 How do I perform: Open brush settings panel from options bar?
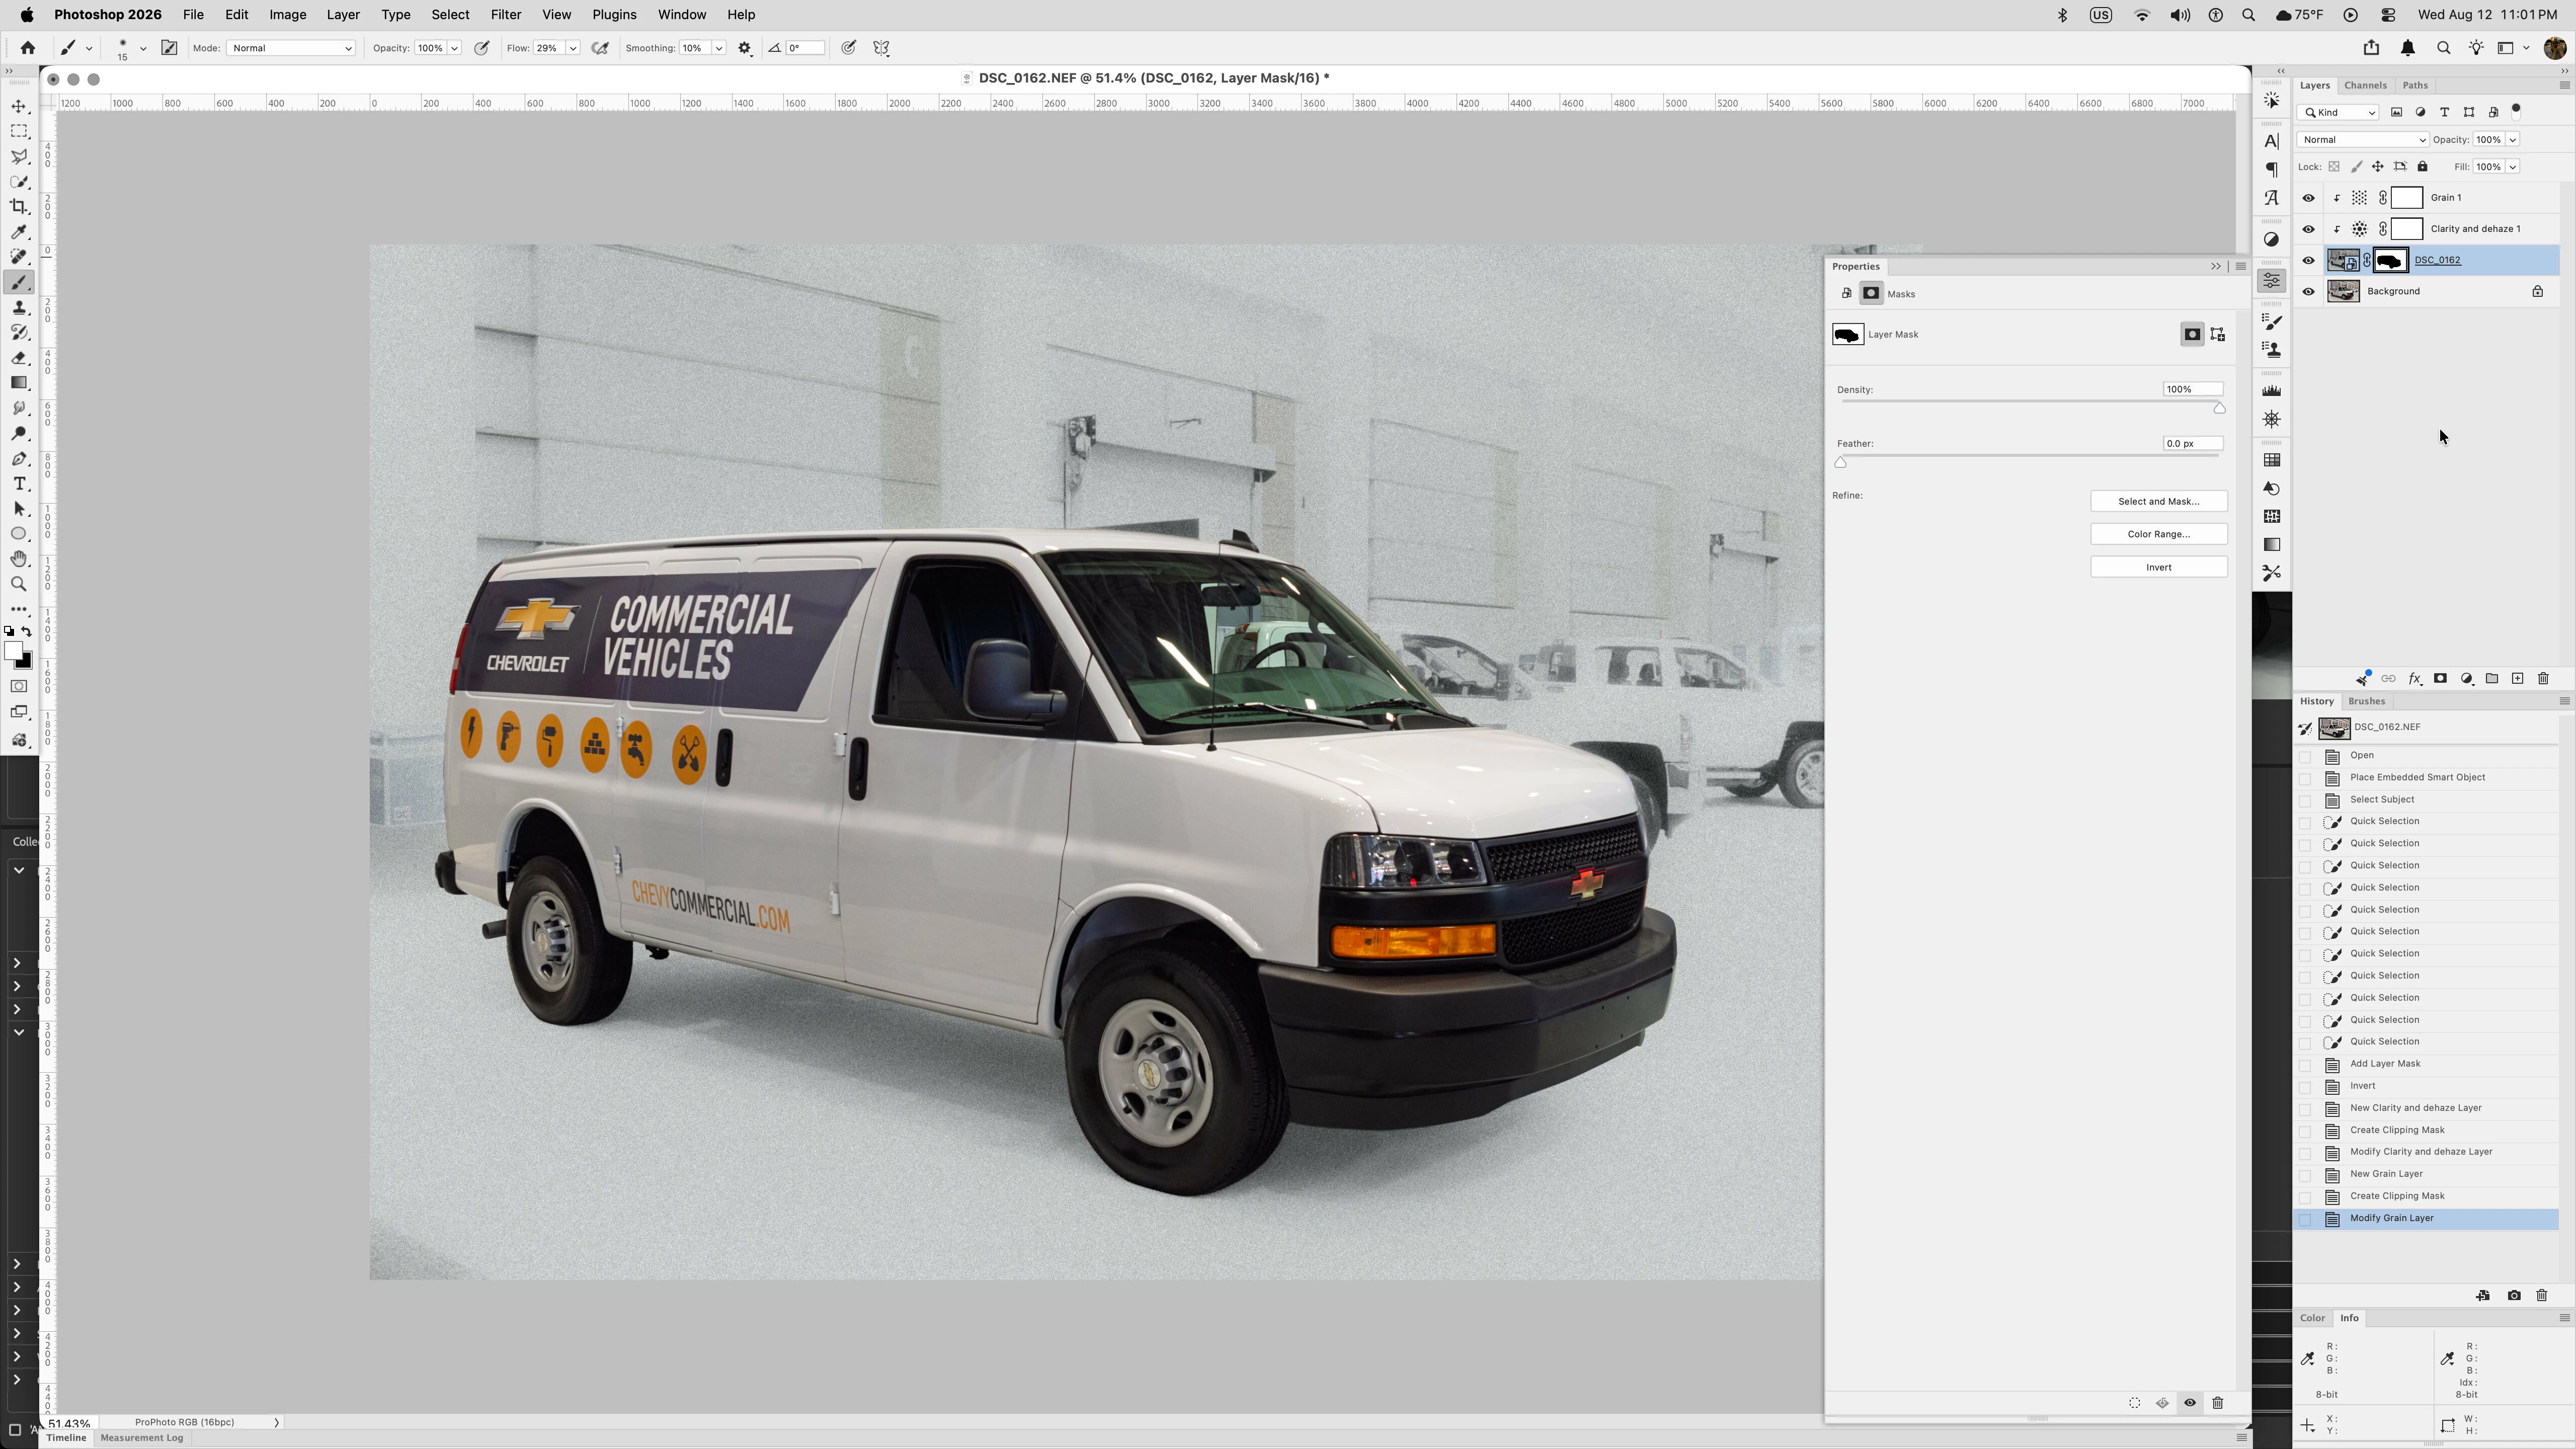point(169,48)
